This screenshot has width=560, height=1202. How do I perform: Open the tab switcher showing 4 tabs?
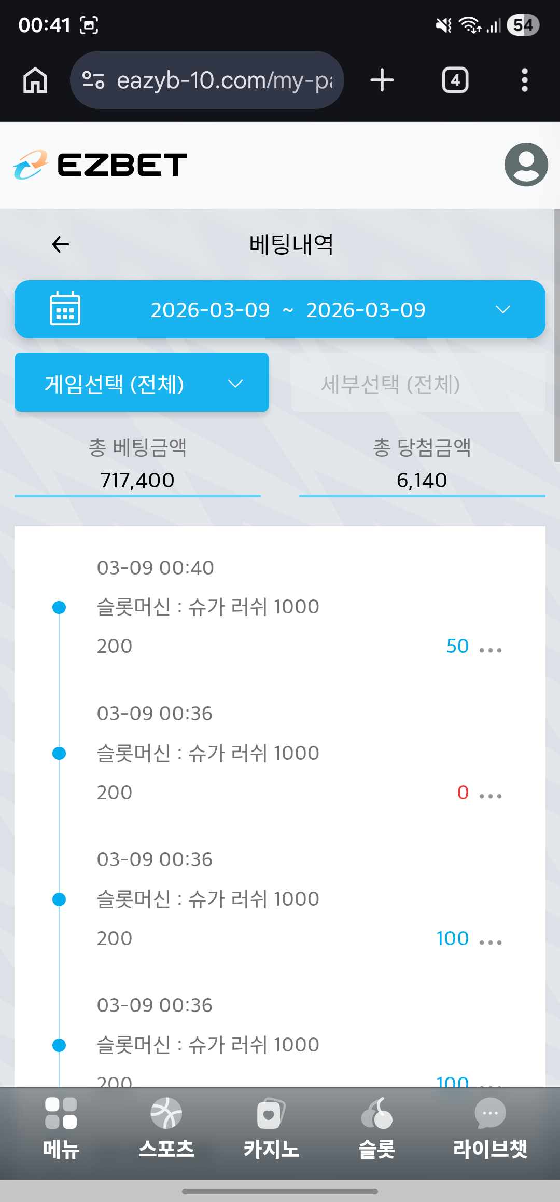[455, 80]
